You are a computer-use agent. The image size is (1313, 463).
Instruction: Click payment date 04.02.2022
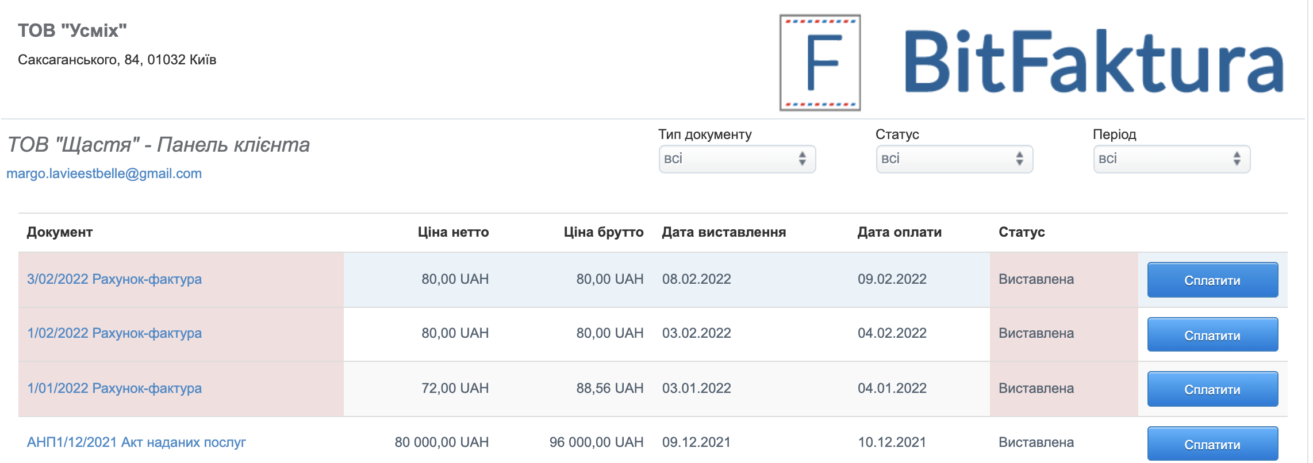coord(892,333)
